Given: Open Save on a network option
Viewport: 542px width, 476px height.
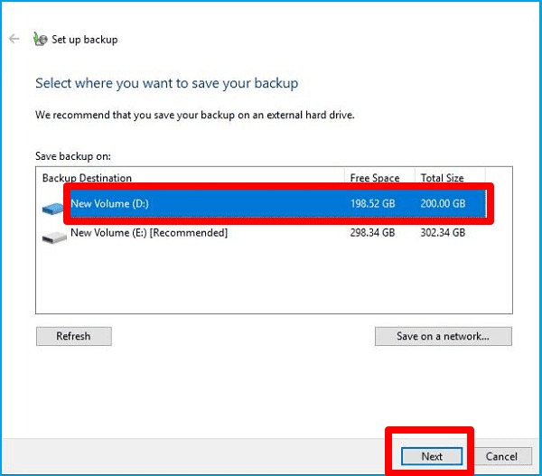Looking at the screenshot, I should 444,336.
